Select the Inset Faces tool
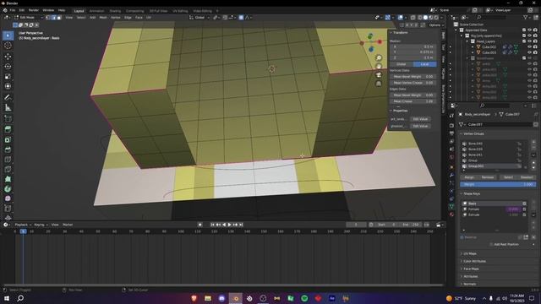The image size is (541, 304). (x=8, y=139)
